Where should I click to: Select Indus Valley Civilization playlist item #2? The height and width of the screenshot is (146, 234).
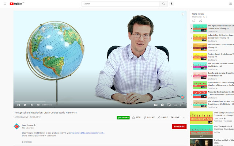pyautogui.click(x=212, y=38)
